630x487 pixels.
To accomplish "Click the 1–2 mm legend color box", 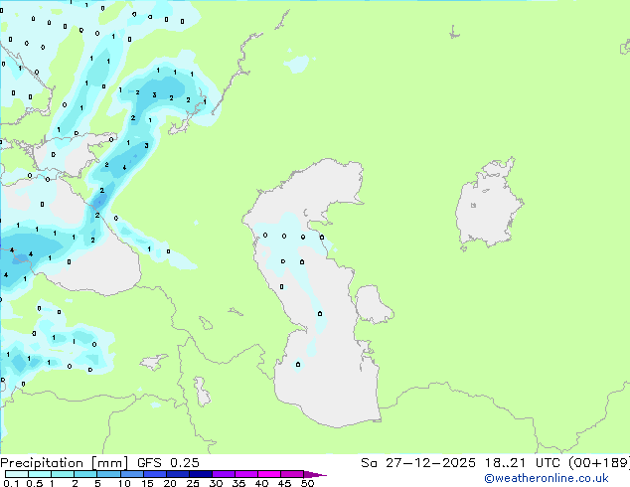I will (x=63, y=474).
